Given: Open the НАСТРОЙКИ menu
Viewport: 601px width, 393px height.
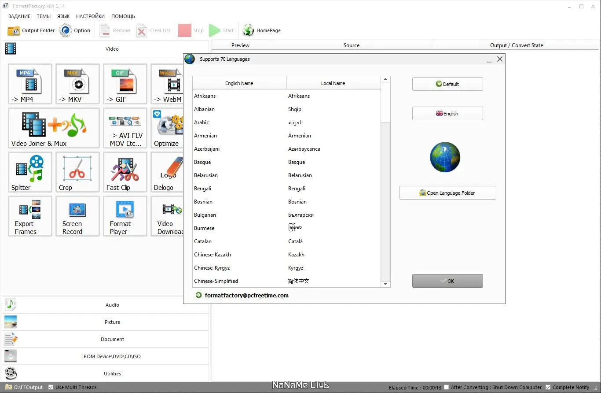Looking at the screenshot, I should 90,16.
